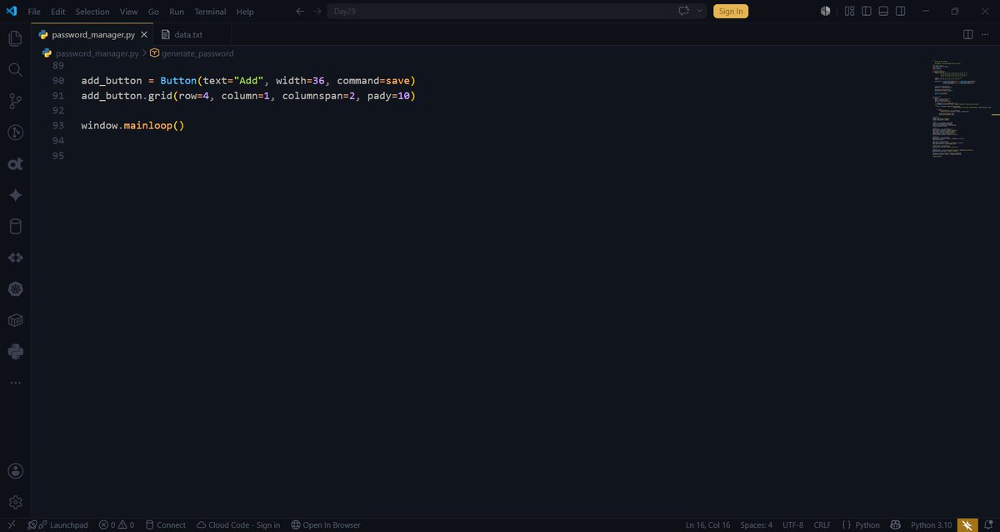Change indentation via Spaces: 4
1000x532 pixels.
[757, 524]
